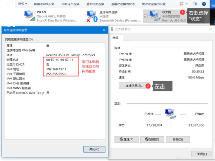Choose 重命名此连接 in the toolbar
The image size is (215, 161).
[x=95, y=4]
